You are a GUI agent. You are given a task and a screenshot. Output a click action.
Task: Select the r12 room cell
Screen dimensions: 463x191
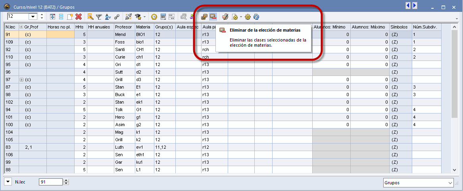[x=214, y=147]
